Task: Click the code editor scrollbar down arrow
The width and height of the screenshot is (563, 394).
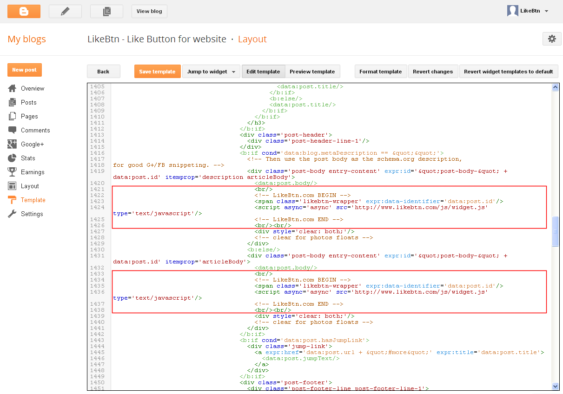Action: point(555,386)
